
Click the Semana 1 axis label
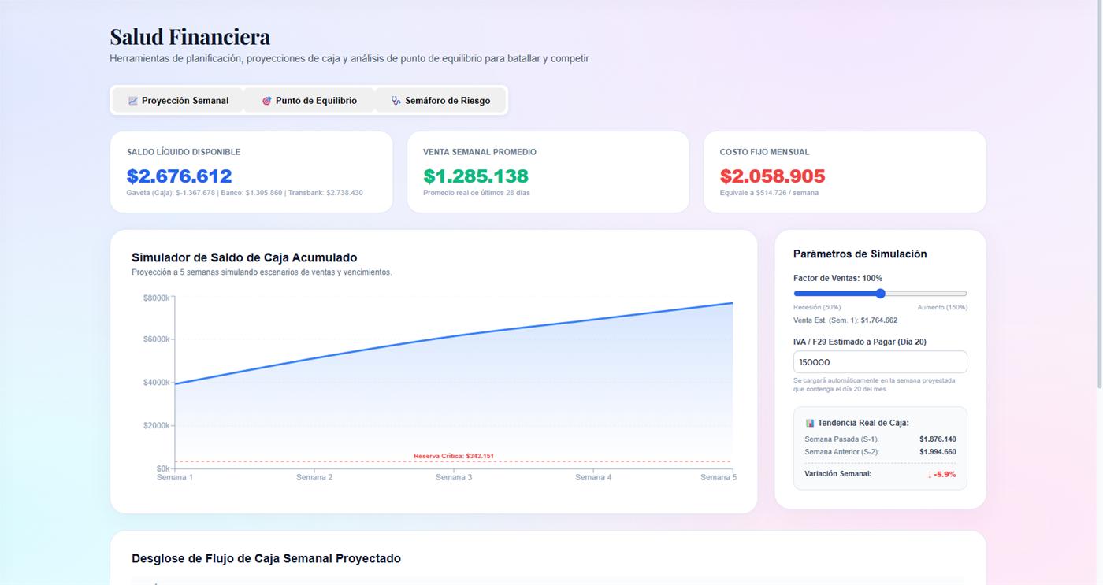point(175,477)
